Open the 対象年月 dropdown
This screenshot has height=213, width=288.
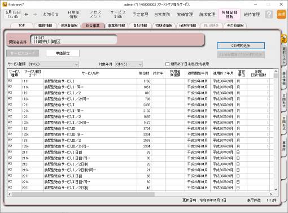[129, 64]
